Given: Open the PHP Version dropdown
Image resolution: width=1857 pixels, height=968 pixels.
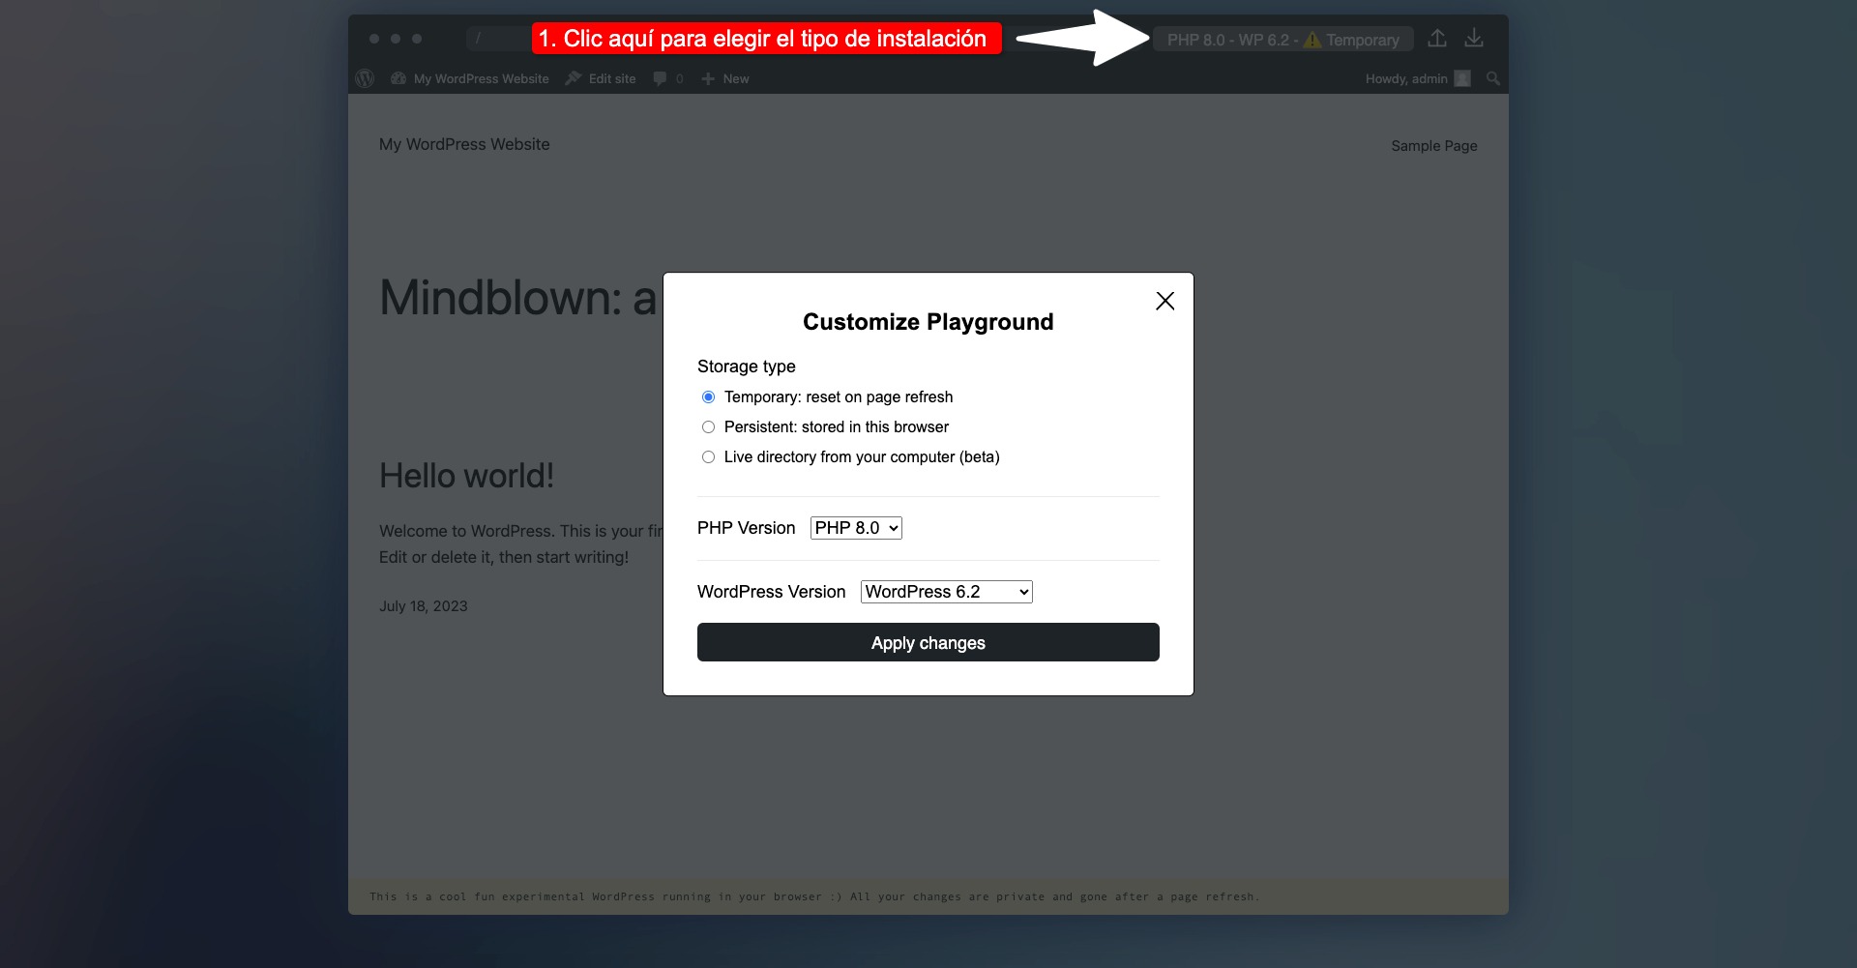Looking at the screenshot, I should click(x=855, y=528).
